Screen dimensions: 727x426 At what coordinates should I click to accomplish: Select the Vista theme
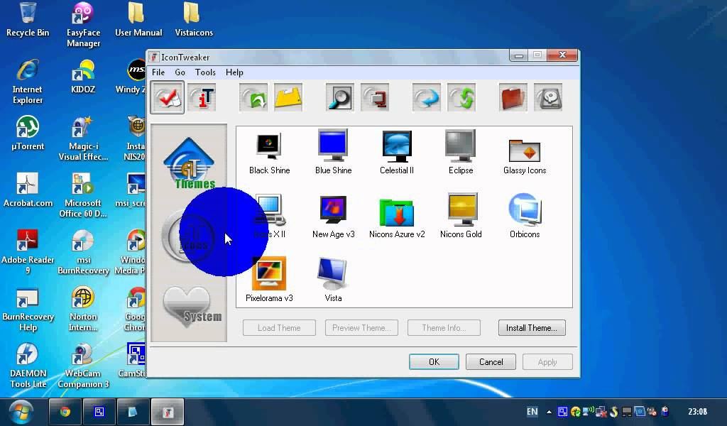tap(333, 280)
